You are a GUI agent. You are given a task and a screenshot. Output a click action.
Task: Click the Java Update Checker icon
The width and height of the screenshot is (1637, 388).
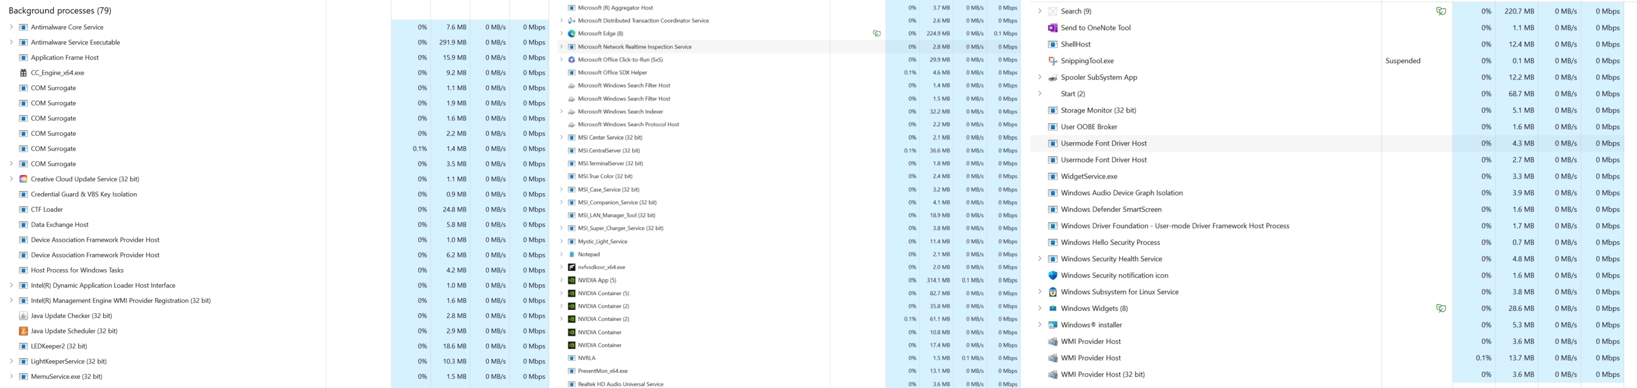[x=23, y=315]
